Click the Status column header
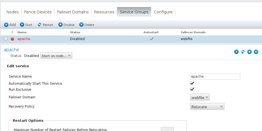This screenshot has height=131, width=262. [x=75, y=32]
